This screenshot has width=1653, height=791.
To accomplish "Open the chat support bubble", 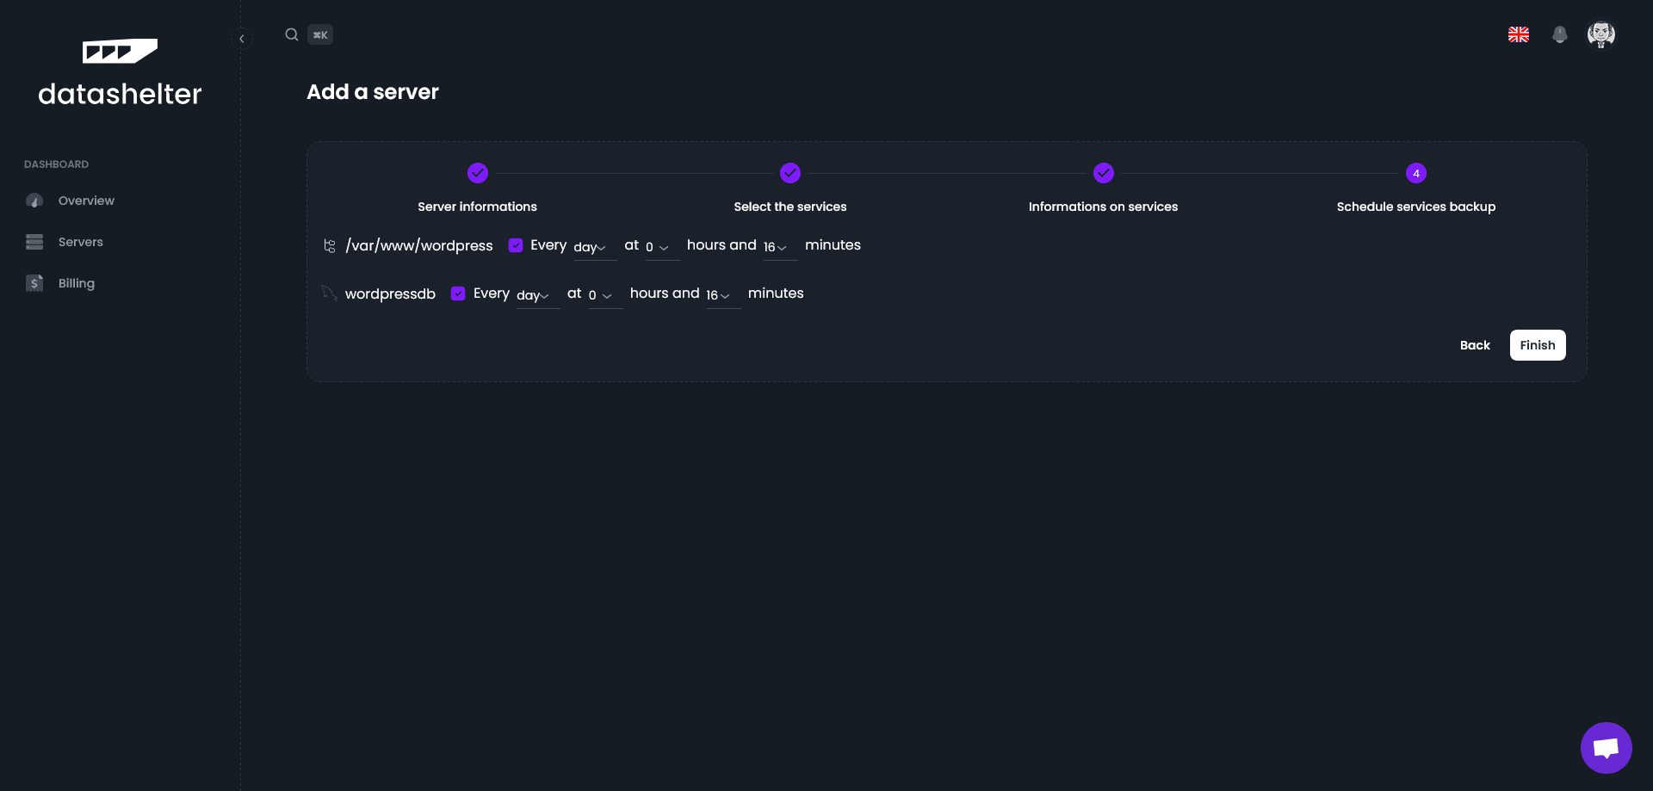I will [1606, 747].
